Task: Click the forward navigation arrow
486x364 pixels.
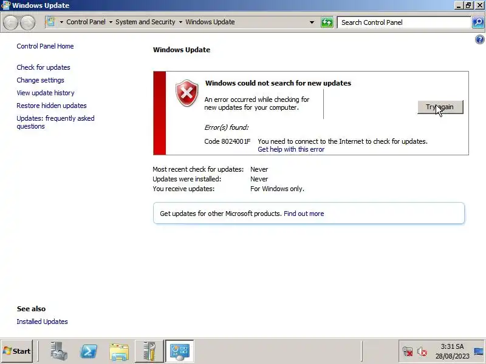Action: click(27, 22)
